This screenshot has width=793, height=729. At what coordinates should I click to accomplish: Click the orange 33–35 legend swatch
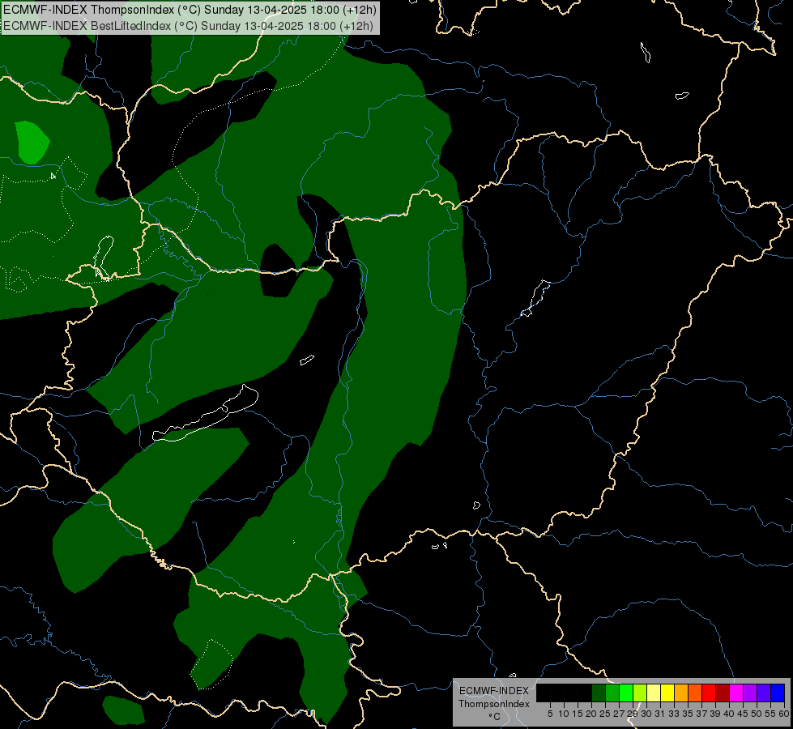pyautogui.click(x=681, y=693)
